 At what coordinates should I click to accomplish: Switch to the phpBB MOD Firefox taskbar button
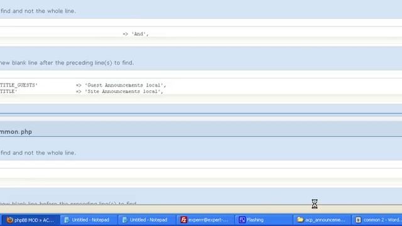(31, 220)
